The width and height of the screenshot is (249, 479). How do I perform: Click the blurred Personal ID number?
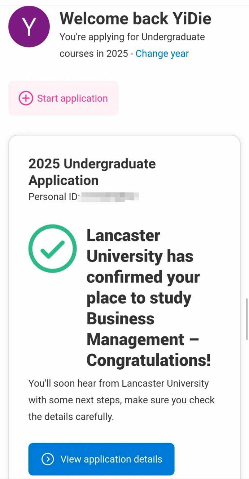pyautogui.click(x=110, y=197)
